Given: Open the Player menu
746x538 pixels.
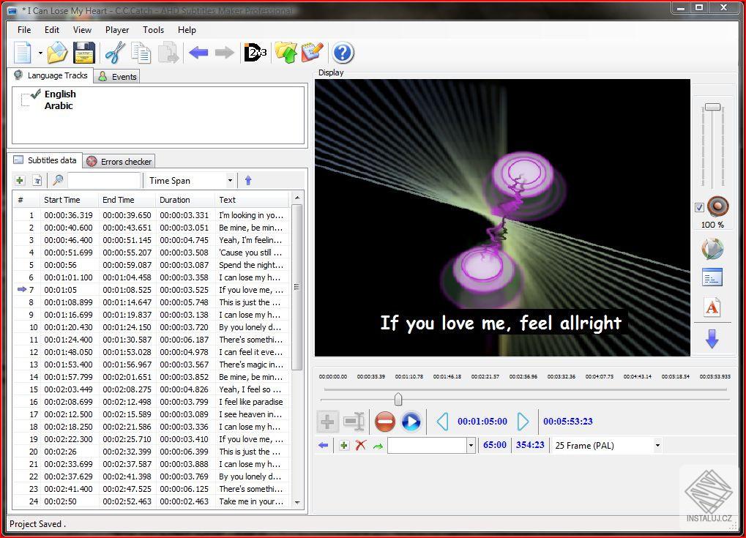Looking at the screenshot, I should pyautogui.click(x=116, y=30).
